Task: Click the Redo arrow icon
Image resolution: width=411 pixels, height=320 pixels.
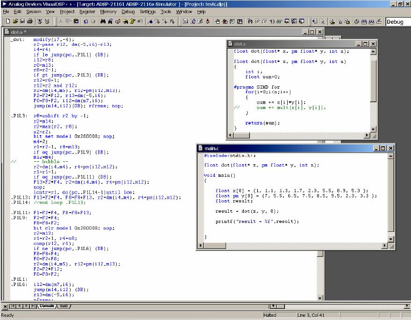Action: coord(93,21)
